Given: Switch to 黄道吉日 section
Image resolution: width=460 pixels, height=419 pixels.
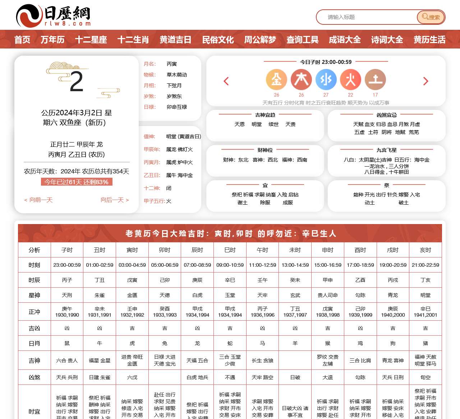Looking at the screenshot, I should (175, 40).
